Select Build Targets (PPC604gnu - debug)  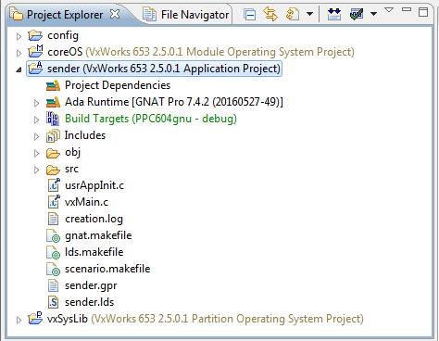tap(151, 119)
